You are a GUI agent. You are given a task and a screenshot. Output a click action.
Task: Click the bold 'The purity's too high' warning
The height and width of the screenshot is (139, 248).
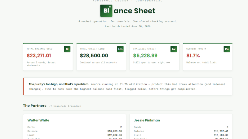coord(59,84)
